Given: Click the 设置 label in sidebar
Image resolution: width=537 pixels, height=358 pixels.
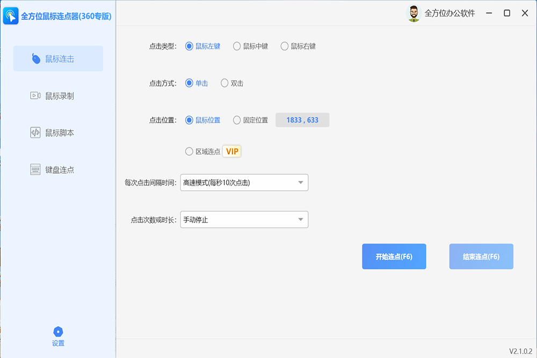Looking at the screenshot, I should (x=58, y=343).
